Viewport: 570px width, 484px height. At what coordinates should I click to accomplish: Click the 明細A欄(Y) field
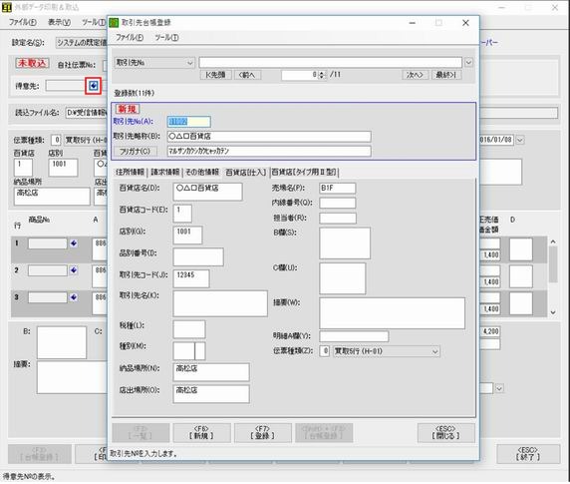click(354, 336)
